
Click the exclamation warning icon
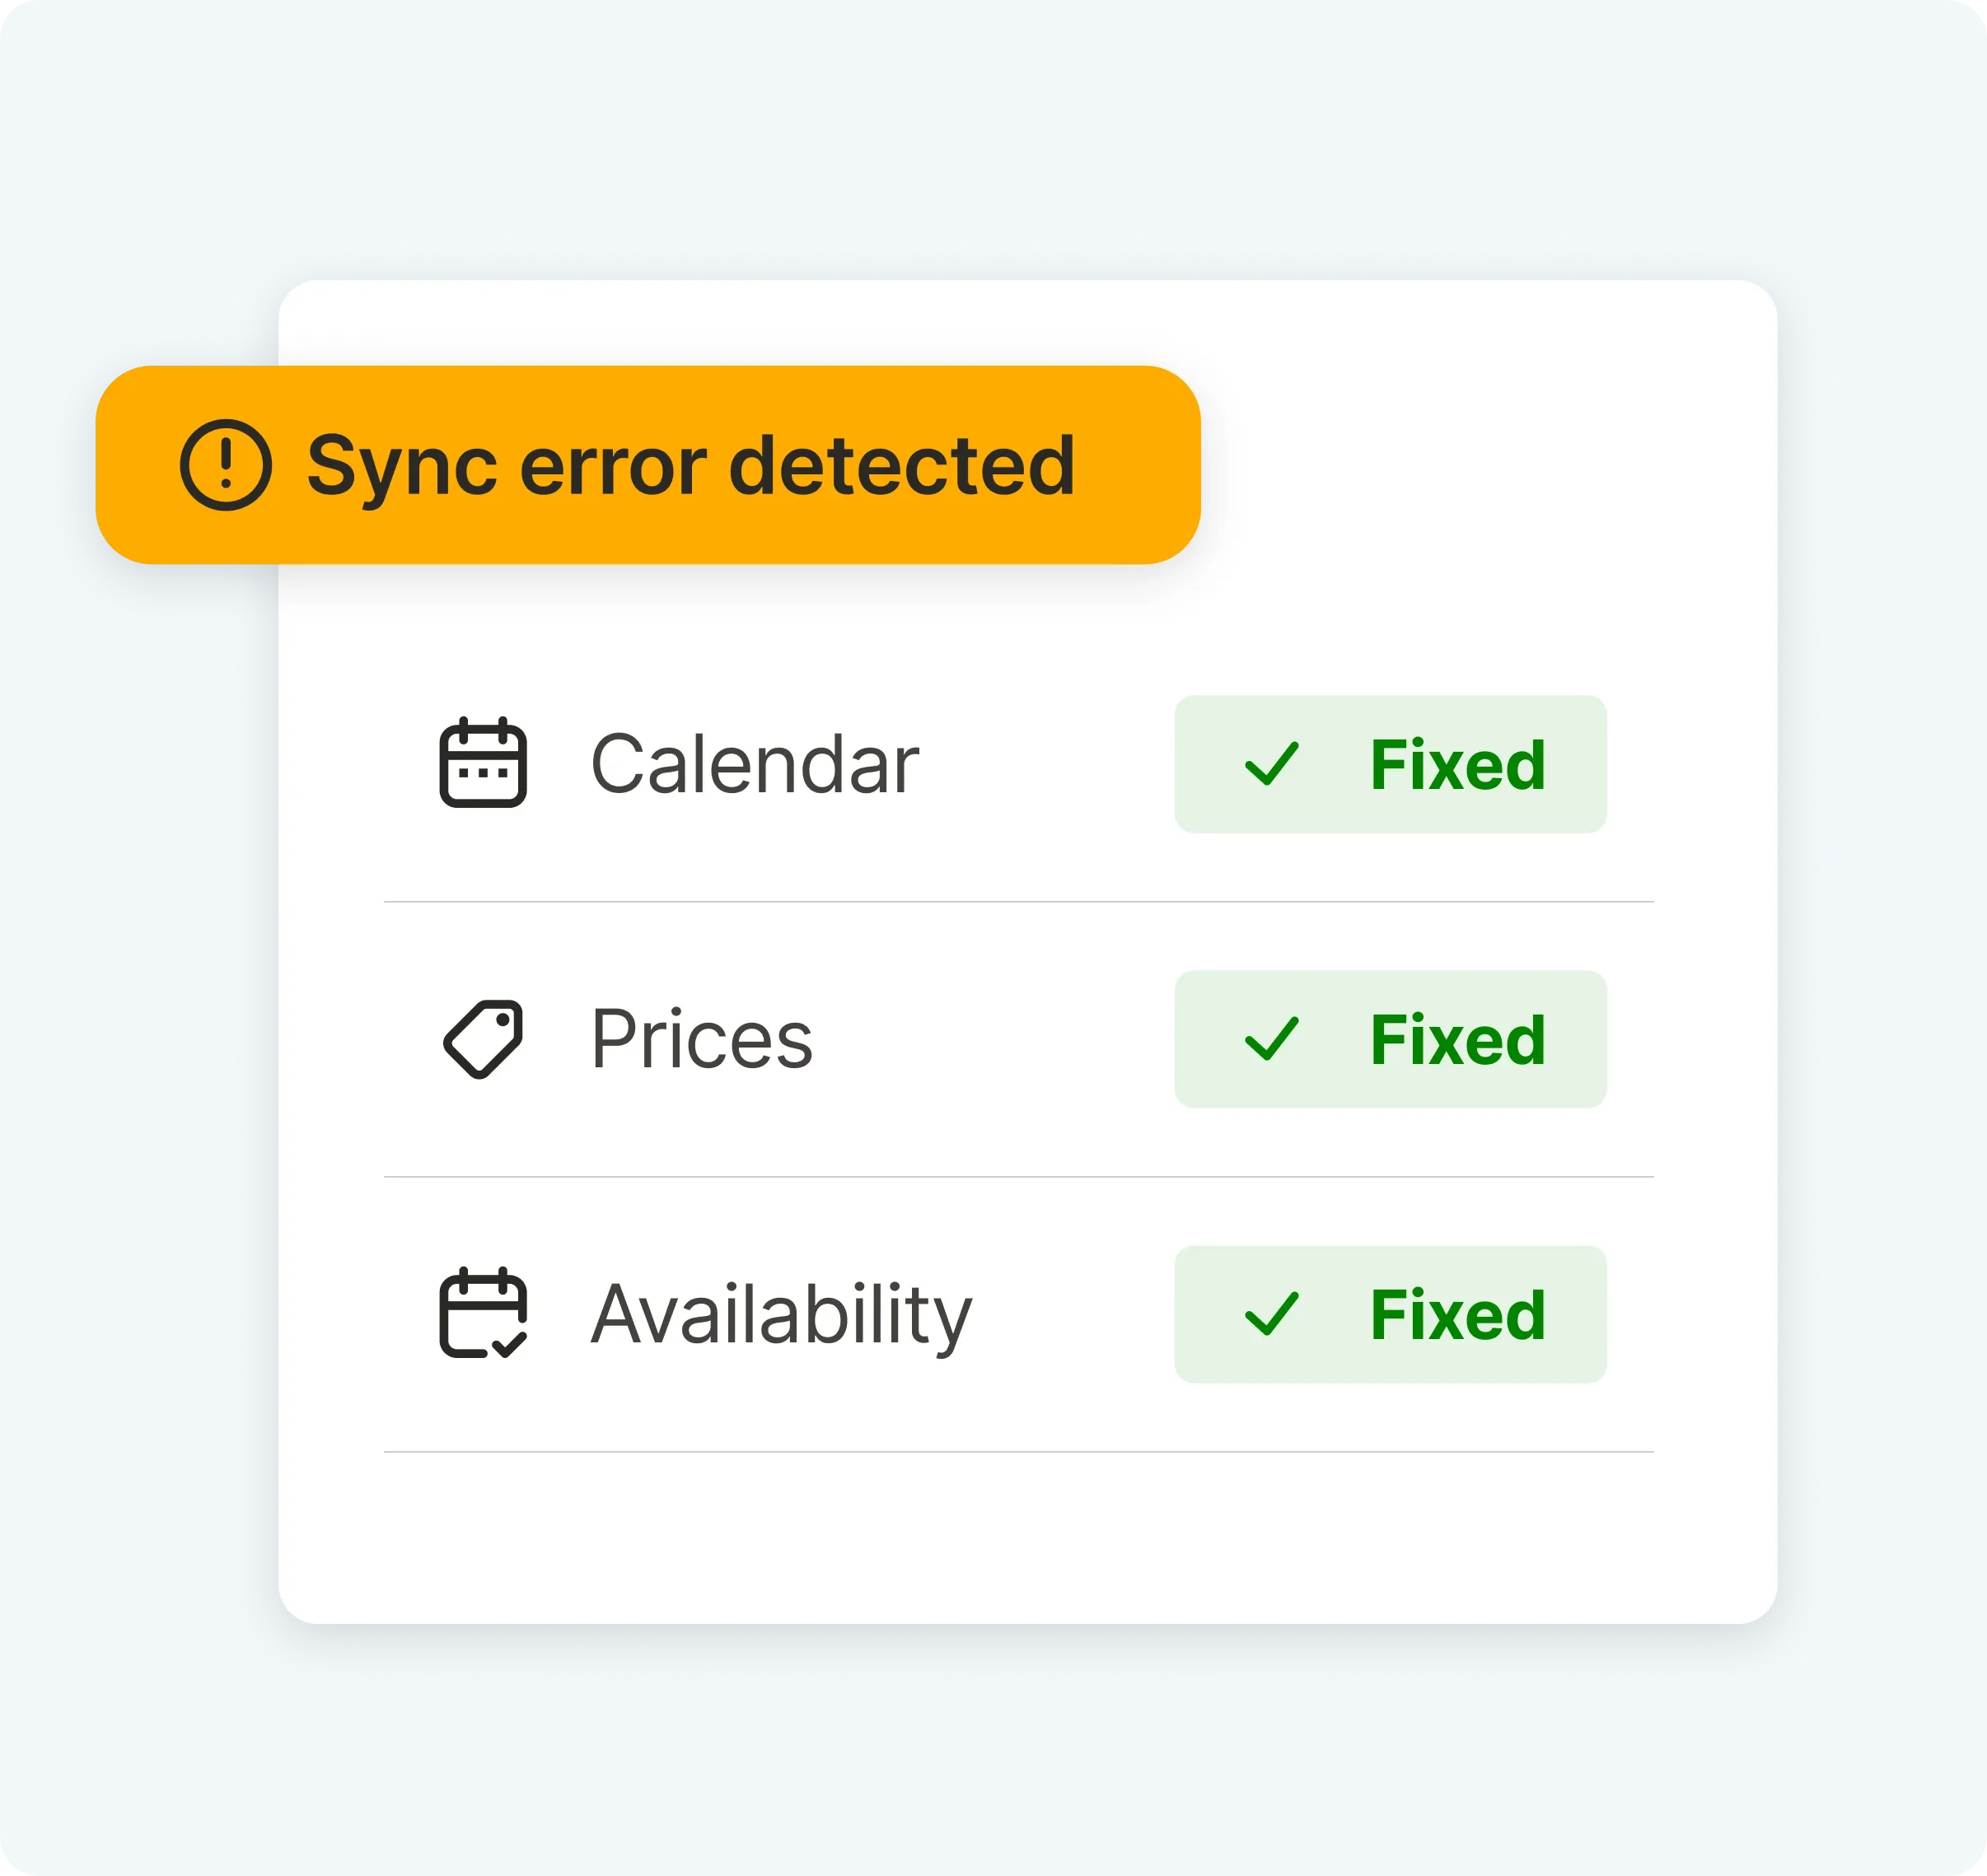click(225, 465)
